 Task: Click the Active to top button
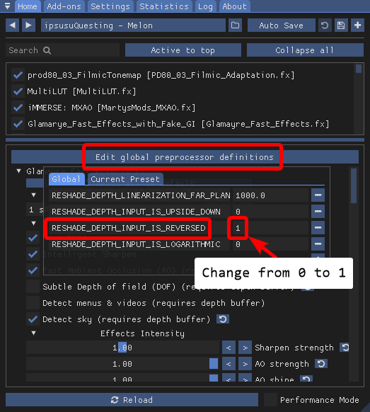pyautogui.click(x=183, y=50)
